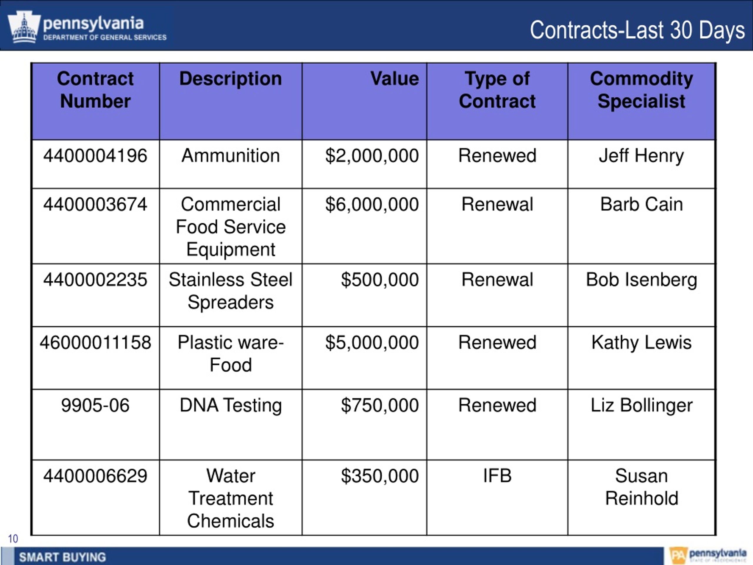This screenshot has width=753, height=565.
Task: Click the Commodity Specialist header
Action: coord(642,101)
